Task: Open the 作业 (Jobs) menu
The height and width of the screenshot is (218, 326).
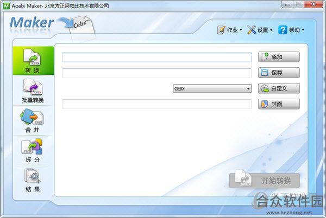Action: pos(229,30)
